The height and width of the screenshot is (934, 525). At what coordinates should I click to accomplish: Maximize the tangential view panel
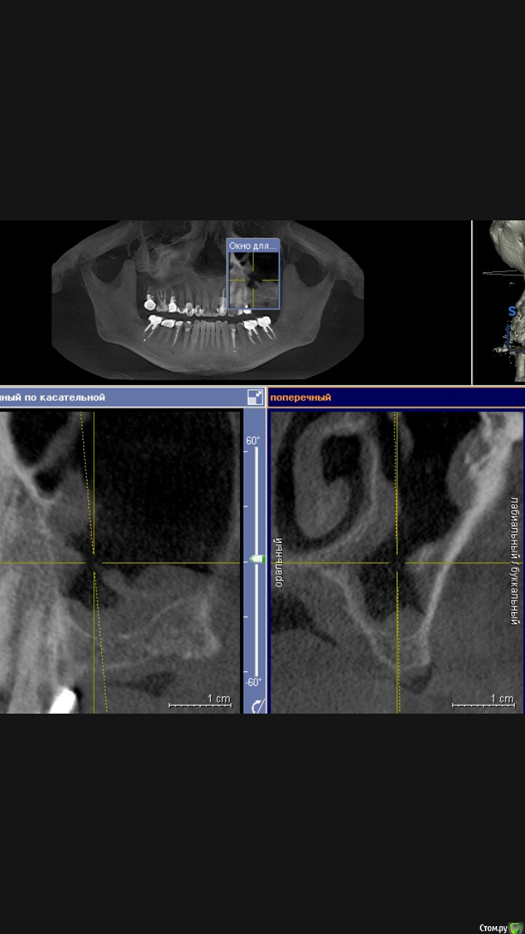tap(255, 397)
